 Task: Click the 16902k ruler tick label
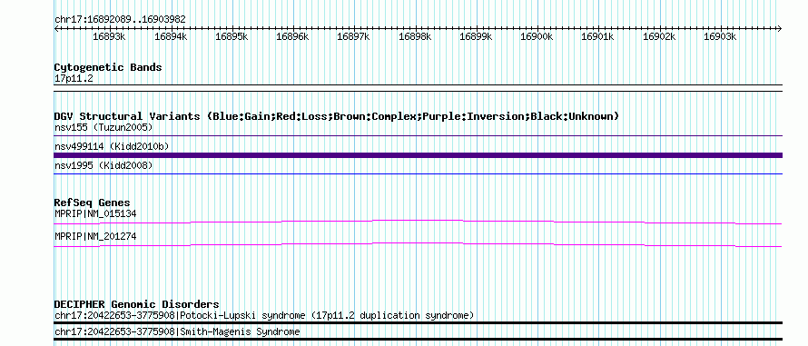point(659,36)
